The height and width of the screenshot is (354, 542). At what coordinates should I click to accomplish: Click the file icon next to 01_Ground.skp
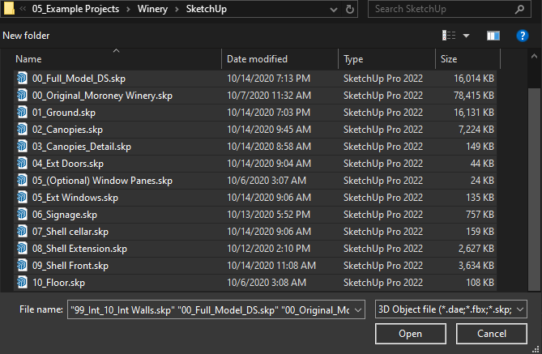tap(23, 113)
